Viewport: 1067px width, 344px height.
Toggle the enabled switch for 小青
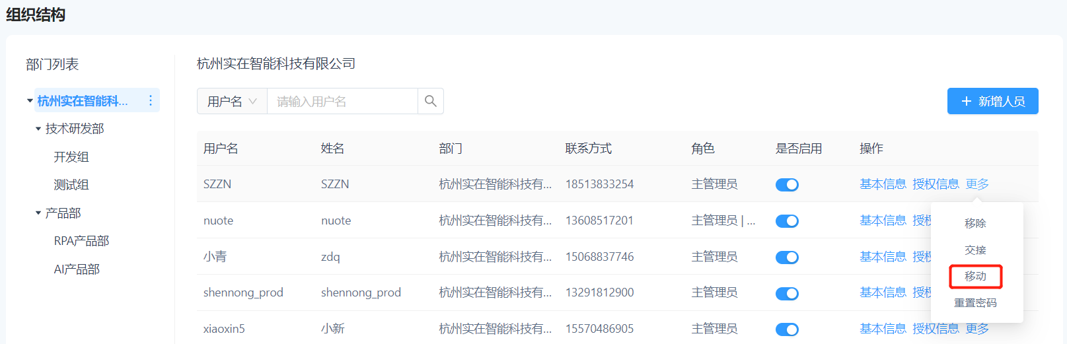coord(787,258)
